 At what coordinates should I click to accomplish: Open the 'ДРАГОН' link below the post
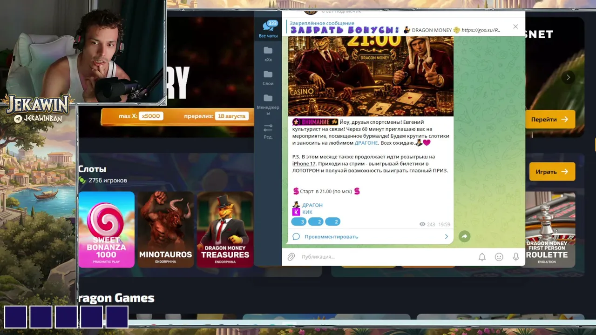[x=312, y=205]
